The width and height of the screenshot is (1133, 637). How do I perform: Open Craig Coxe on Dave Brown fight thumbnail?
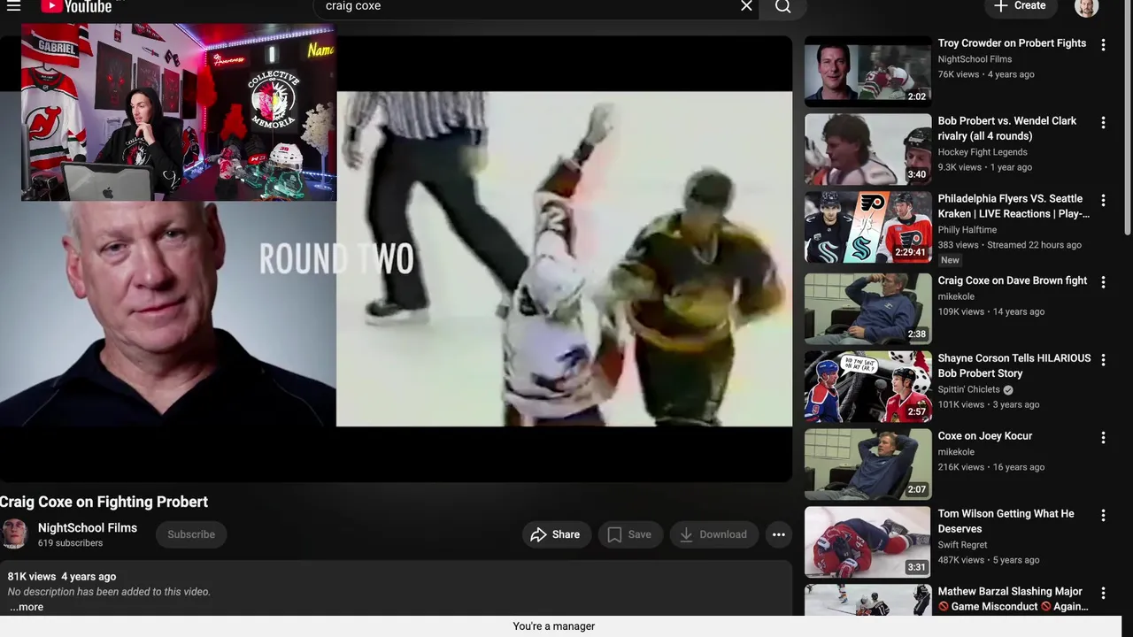(x=867, y=308)
